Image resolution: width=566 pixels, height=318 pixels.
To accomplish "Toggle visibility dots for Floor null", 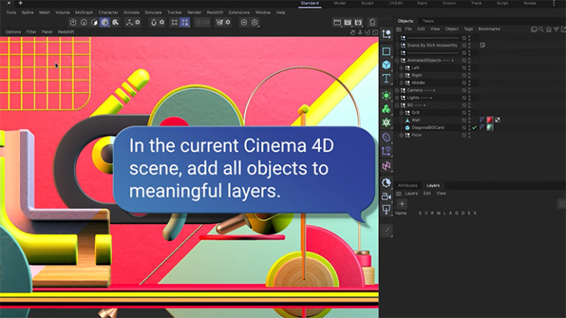I will pos(469,135).
